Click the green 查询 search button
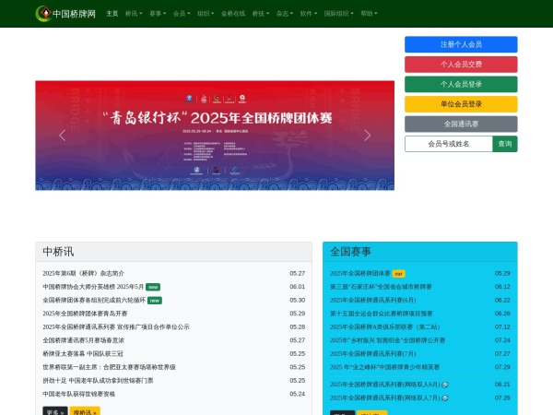 [505, 144]
